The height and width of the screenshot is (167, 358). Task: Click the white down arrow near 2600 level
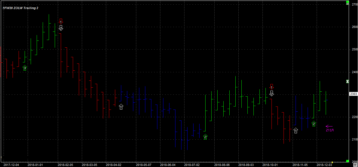[61, 28]
